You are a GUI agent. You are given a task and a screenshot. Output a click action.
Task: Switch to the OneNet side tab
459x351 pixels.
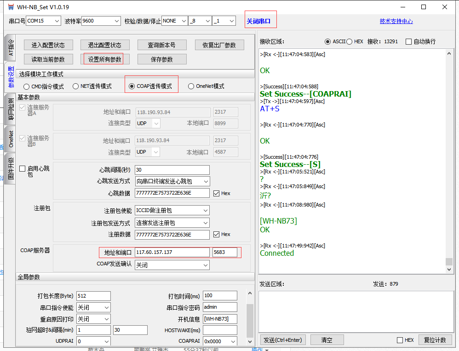tap(10, 139)
